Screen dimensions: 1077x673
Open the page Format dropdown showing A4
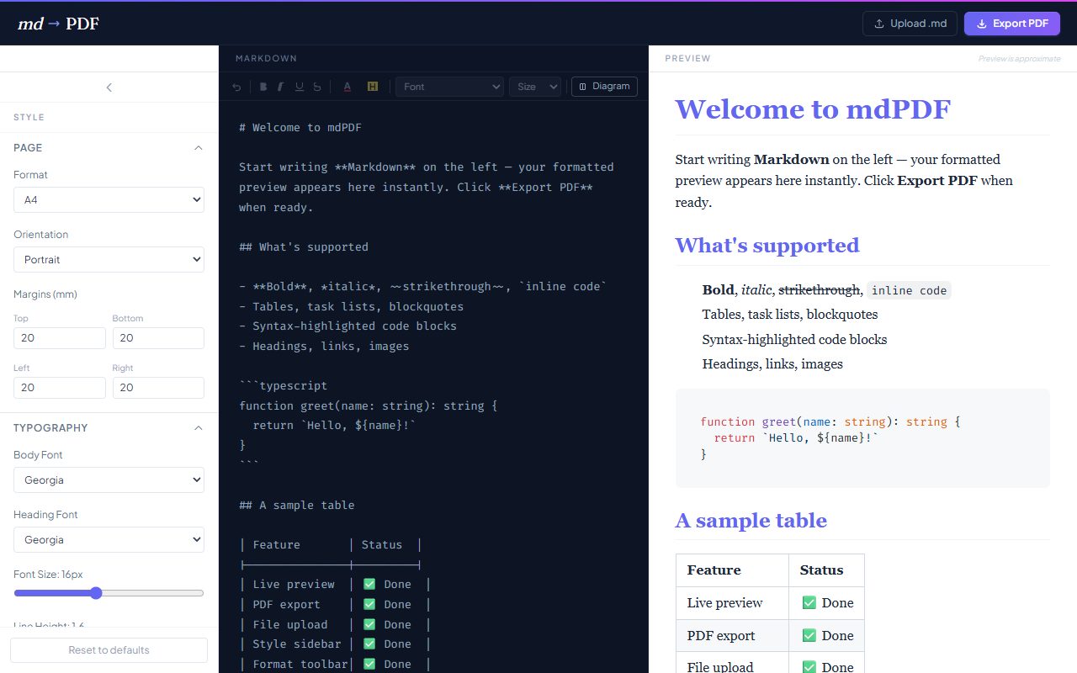tap(109, 200)
